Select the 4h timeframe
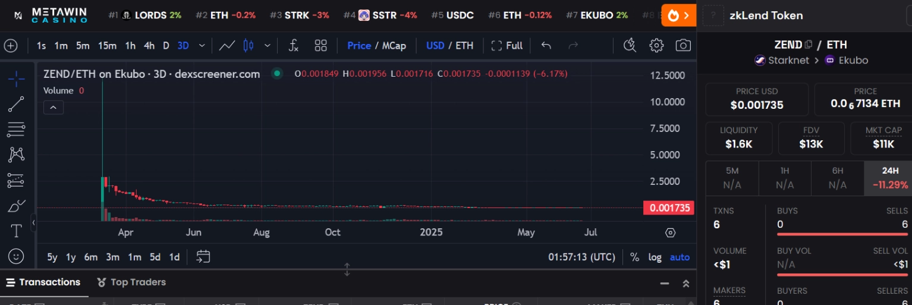The image size is (912, 305). pyautogui.click(x=149, y=45)
